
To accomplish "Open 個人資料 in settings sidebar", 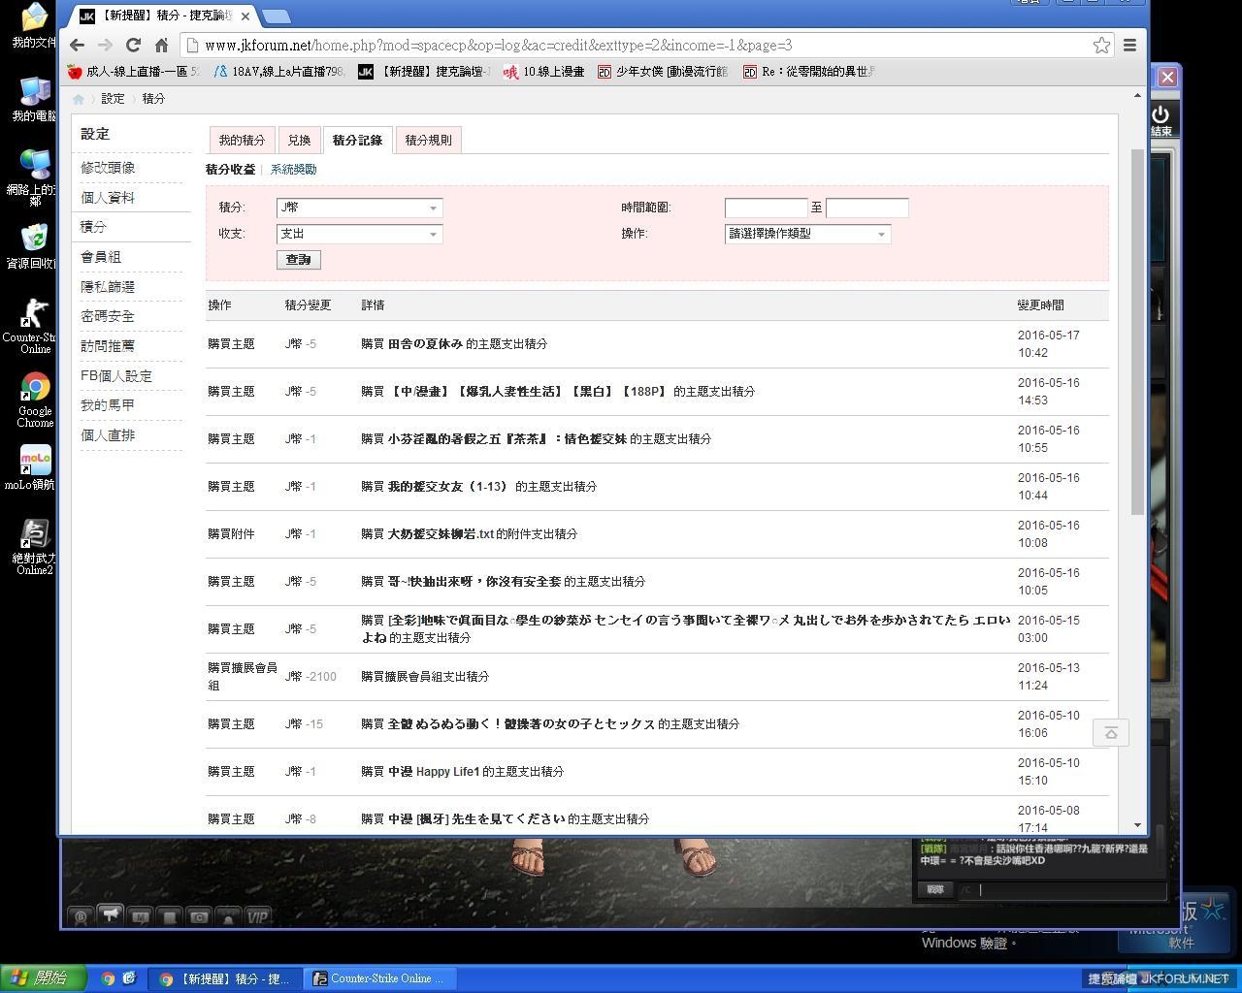I will click(108, 198).
